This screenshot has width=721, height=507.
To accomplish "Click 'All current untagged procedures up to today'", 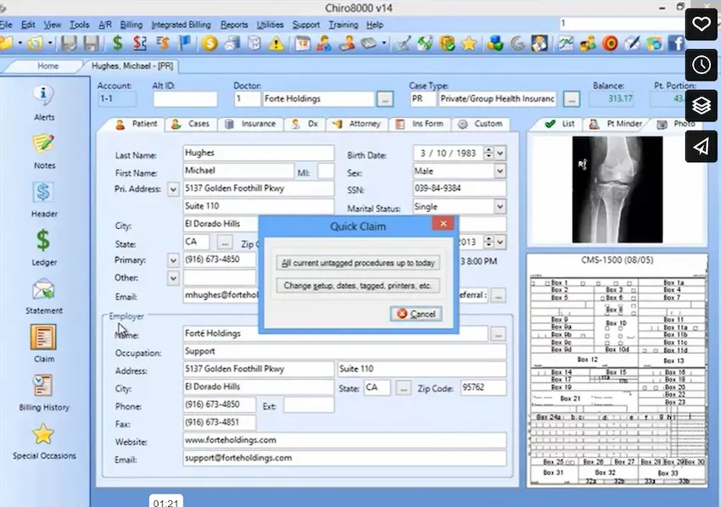I will click(x=358, y=263).
